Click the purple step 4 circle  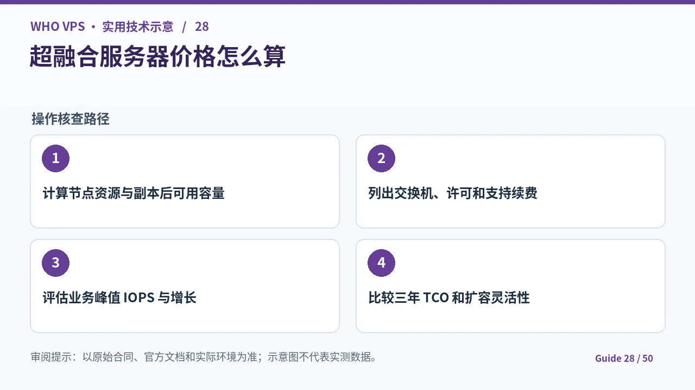point(381,263)
